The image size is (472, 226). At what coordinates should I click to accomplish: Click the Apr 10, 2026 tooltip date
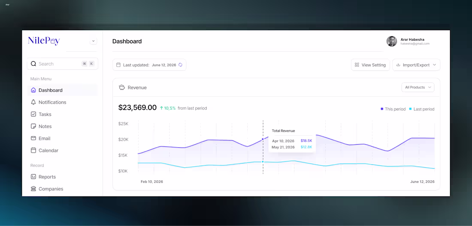tap(283, 141)
